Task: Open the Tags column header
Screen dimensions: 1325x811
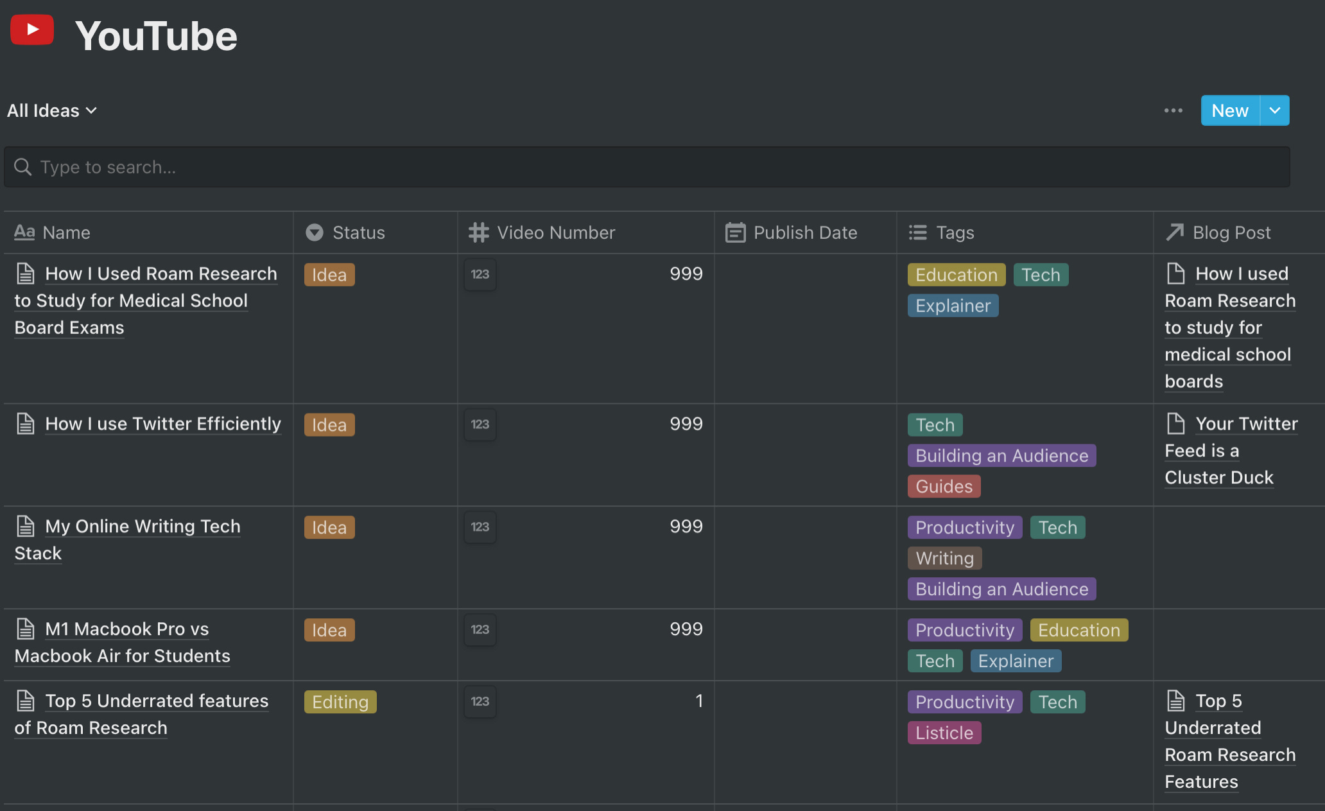Action: pos(1025,232)
